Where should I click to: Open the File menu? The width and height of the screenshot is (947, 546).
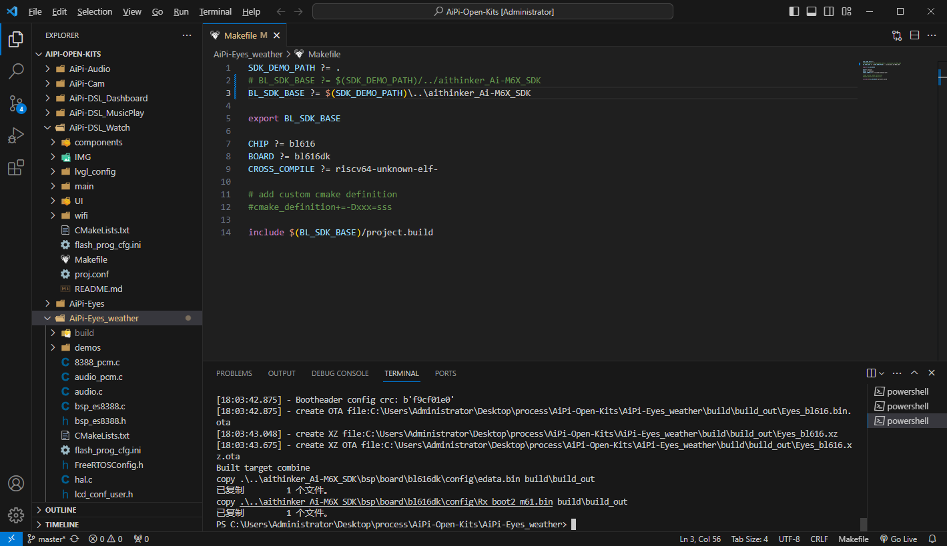[35, 11]
